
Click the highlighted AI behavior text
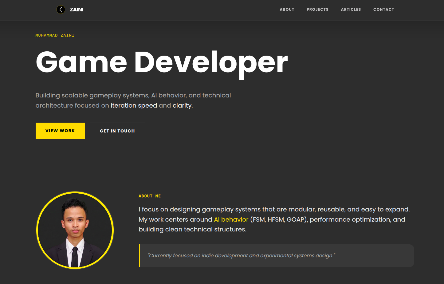pyautogui.click(x=231, y=219)
